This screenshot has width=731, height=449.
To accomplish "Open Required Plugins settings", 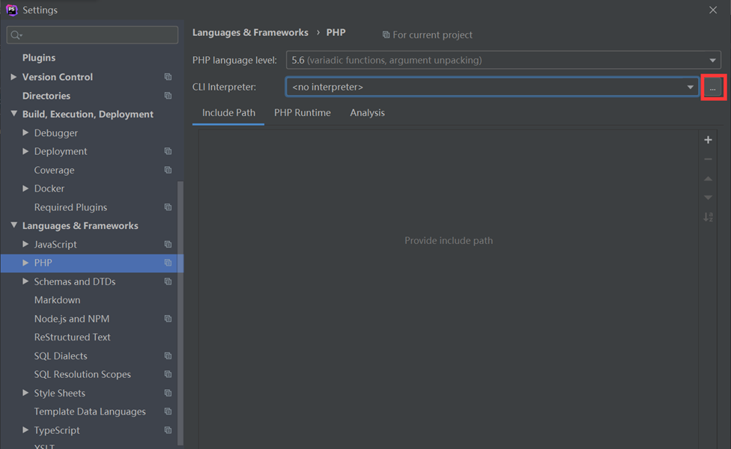I will point(70,207).
